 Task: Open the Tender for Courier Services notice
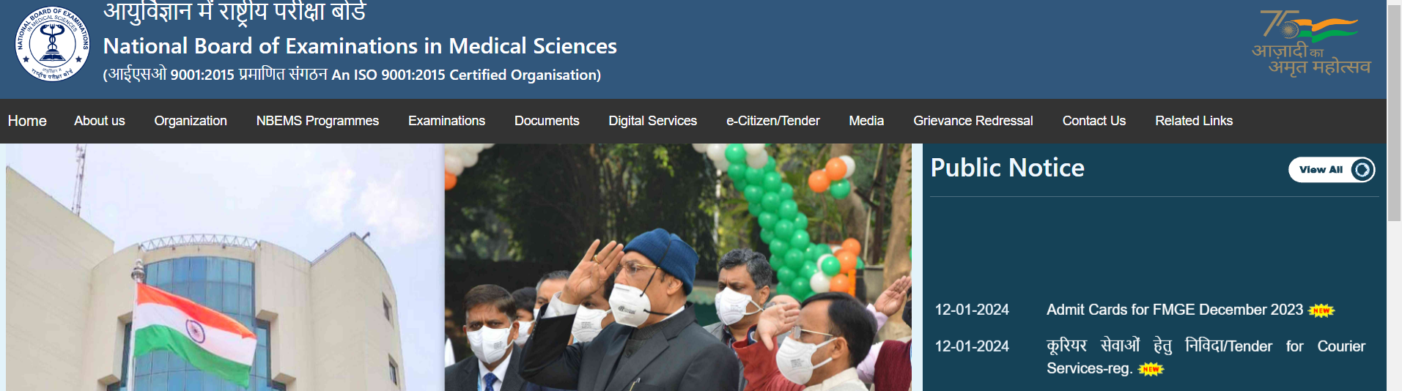tap(1206, 357)
